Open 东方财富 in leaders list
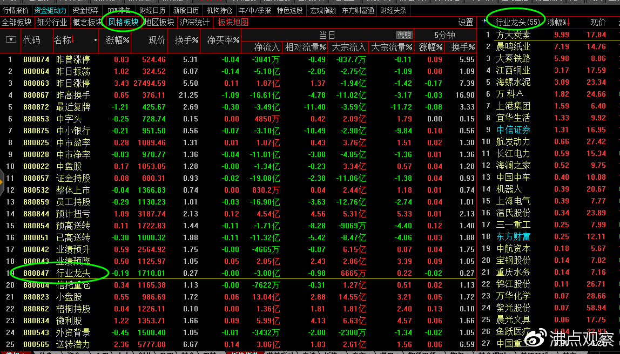This screenshot has height=354, width=620. click(513, 236)
